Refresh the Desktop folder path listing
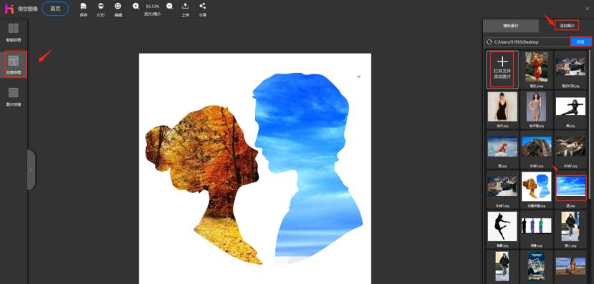 pyautogui.click(x=489, y=42)
